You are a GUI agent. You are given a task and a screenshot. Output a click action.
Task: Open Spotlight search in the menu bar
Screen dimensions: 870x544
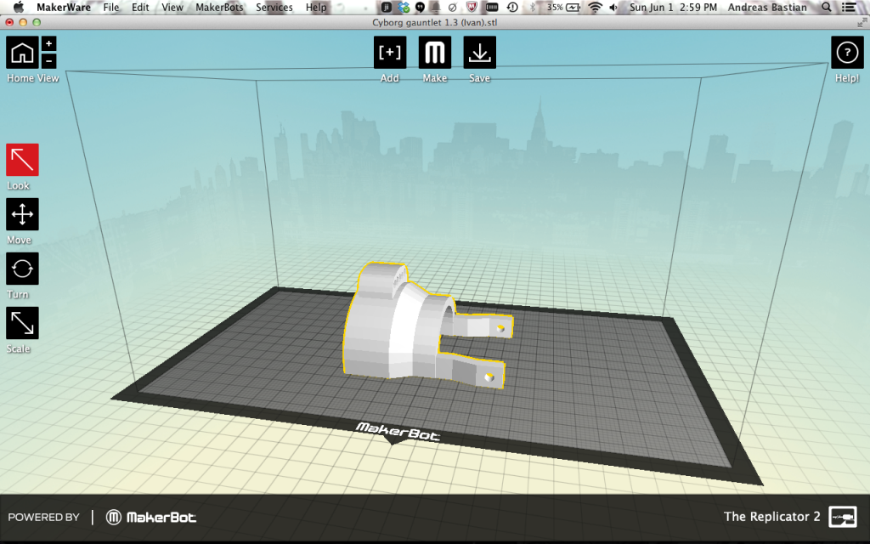(827, 8)
